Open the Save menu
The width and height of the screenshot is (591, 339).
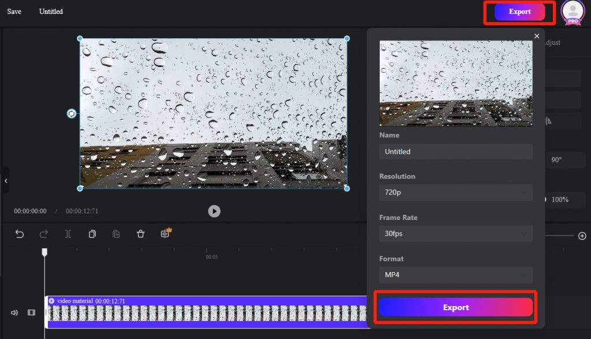(x=13, y=11)
